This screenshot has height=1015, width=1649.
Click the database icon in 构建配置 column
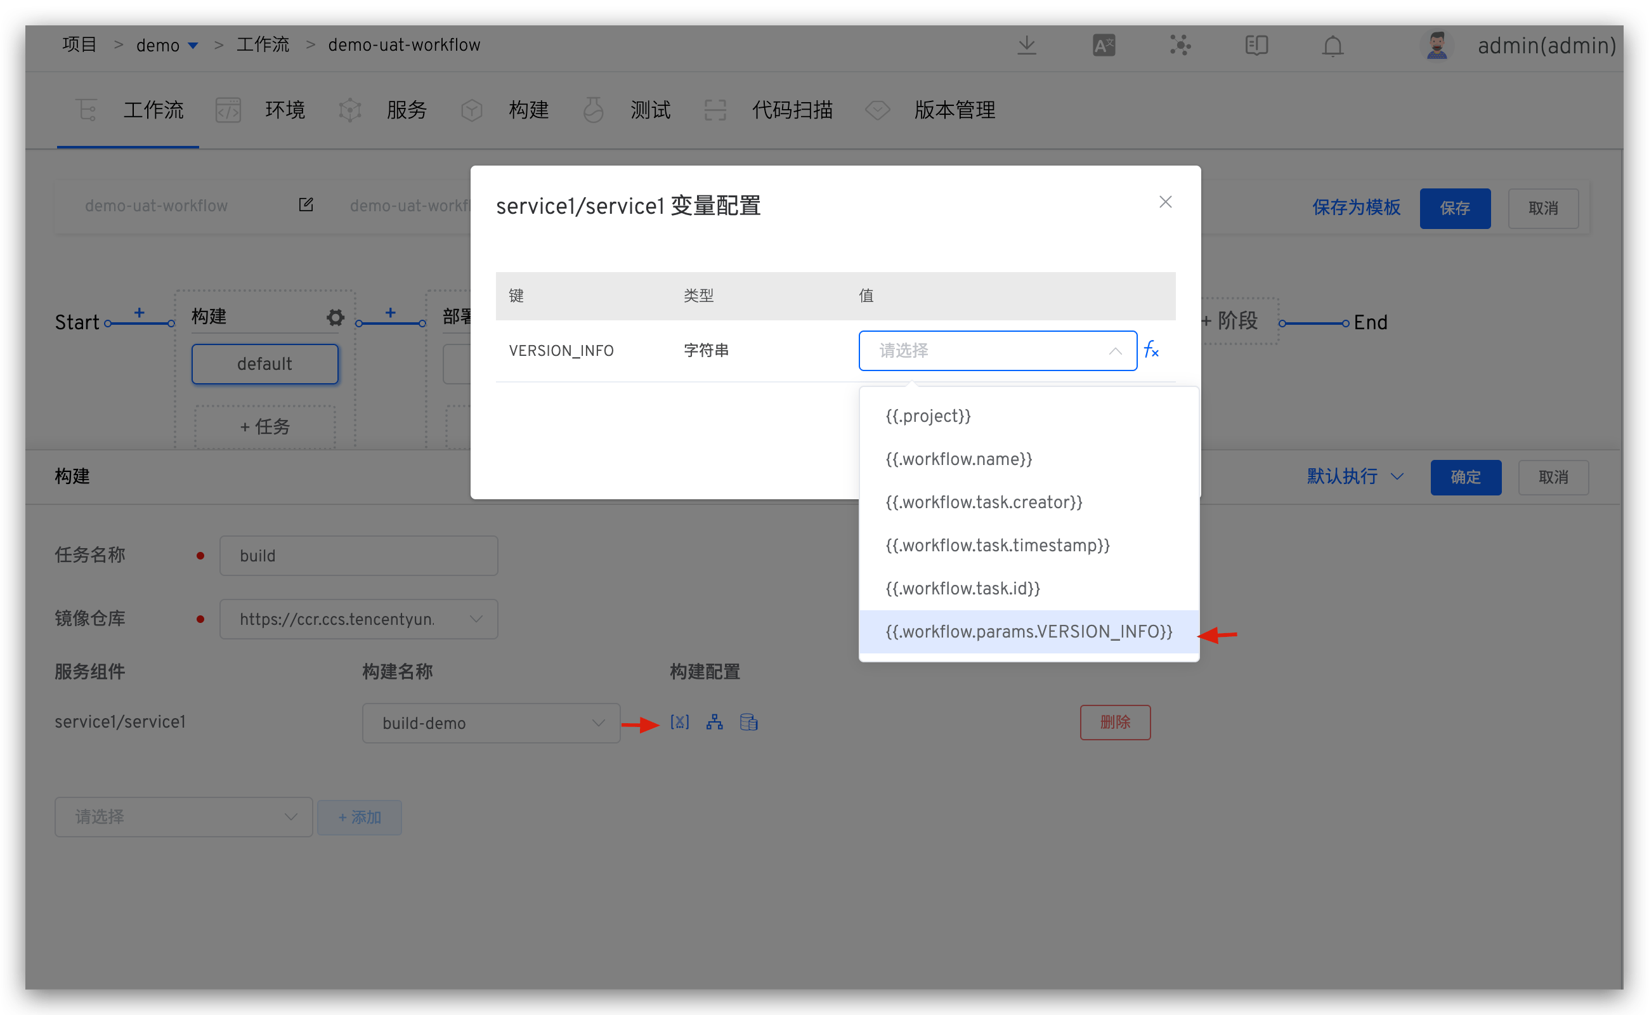[x=748, y=723]
